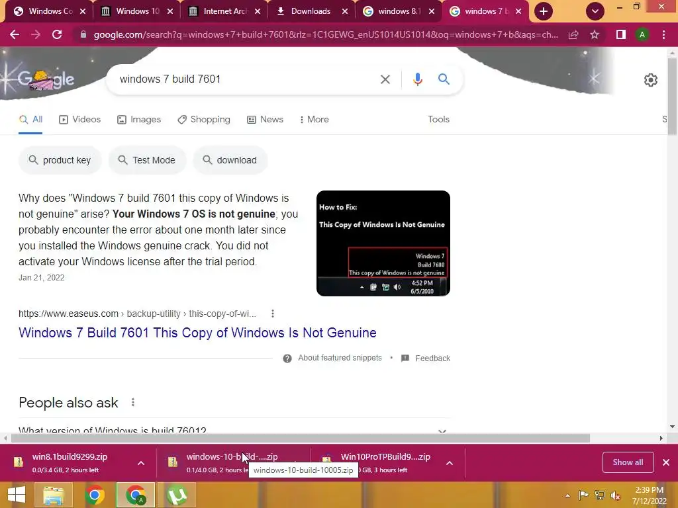
Task: Open the tab search dropdown
Action: click(595, 11)
